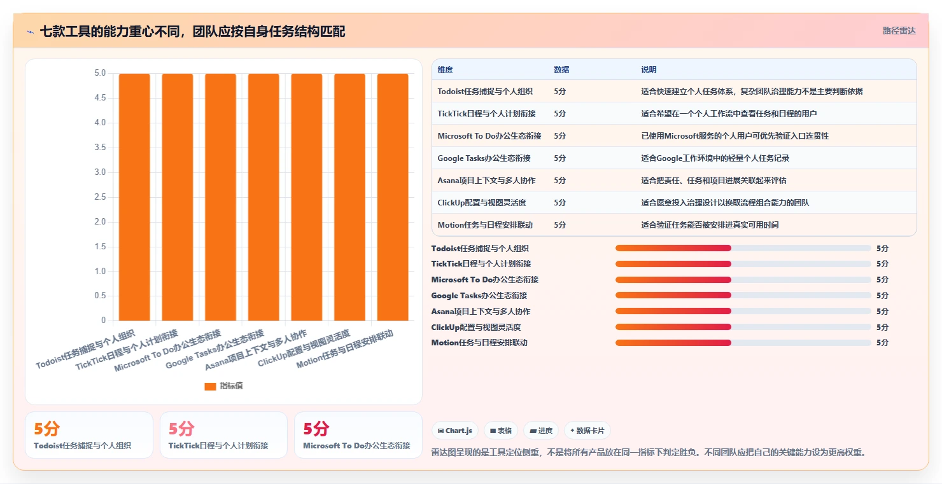Screen dimensions: 942x484
Task: Click the rotated Todoist axis label under chart
Action: pyautogui.click(x=85, y=349)
